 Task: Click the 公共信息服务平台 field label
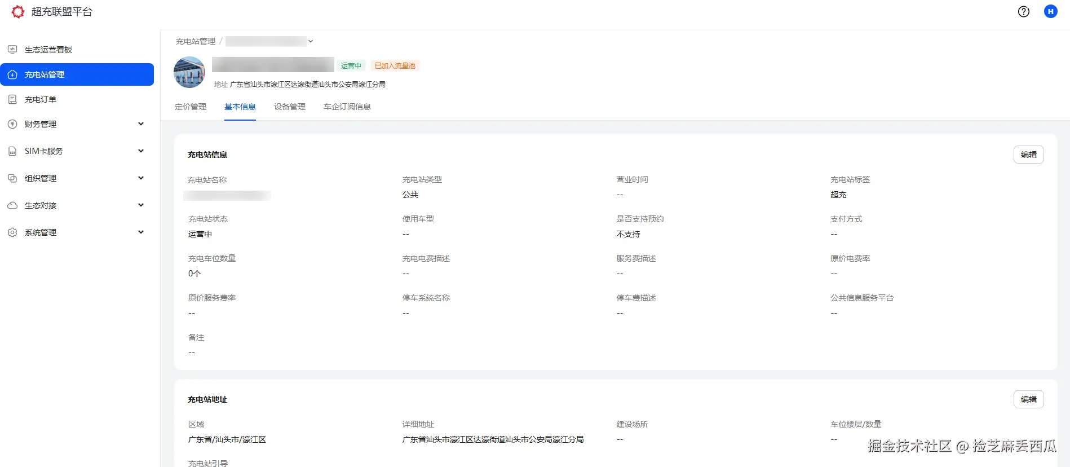point(863,298)
